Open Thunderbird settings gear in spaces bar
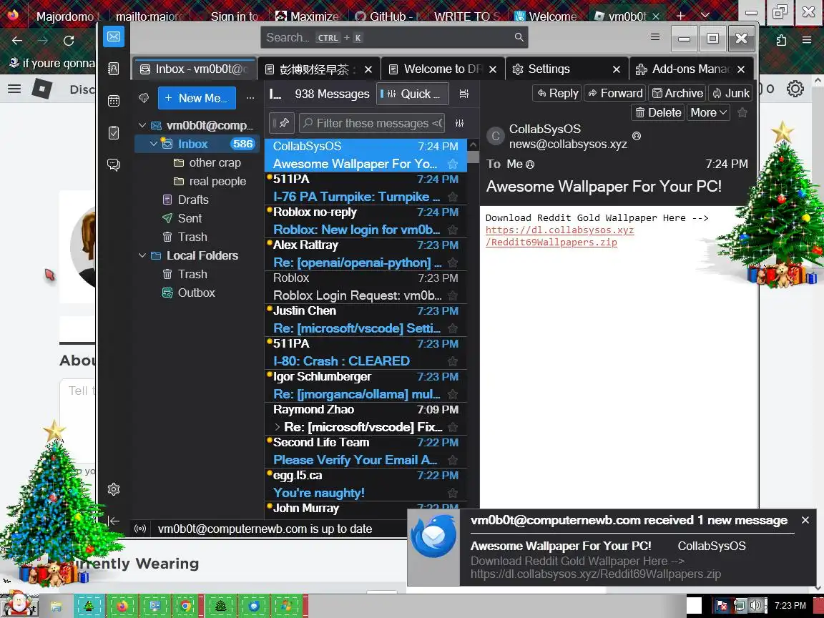 click(x=114, y=489)
